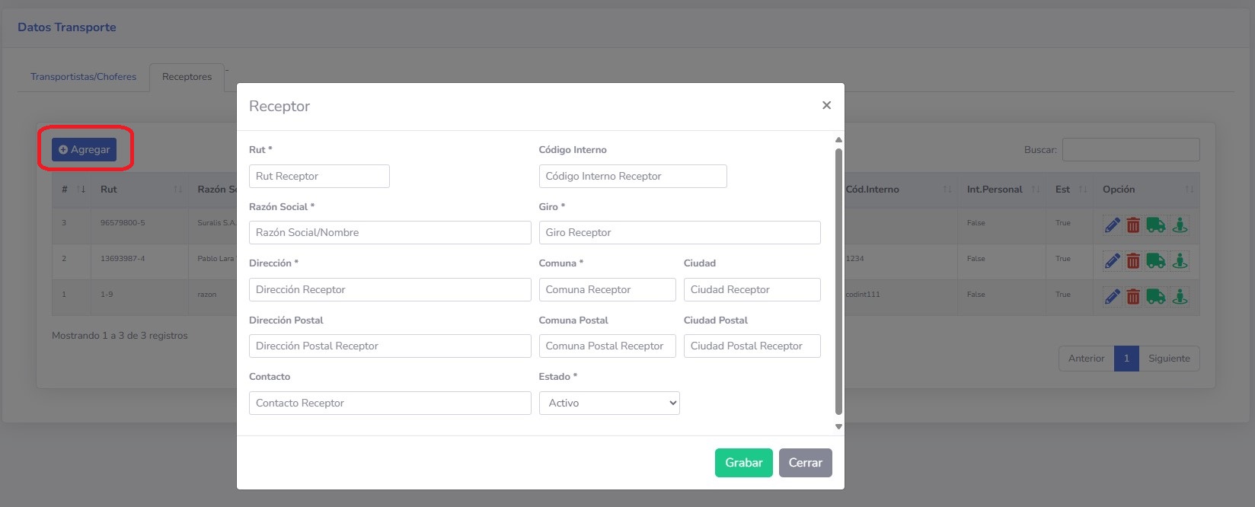Click the Cerrar button

(x=805, y=463)
